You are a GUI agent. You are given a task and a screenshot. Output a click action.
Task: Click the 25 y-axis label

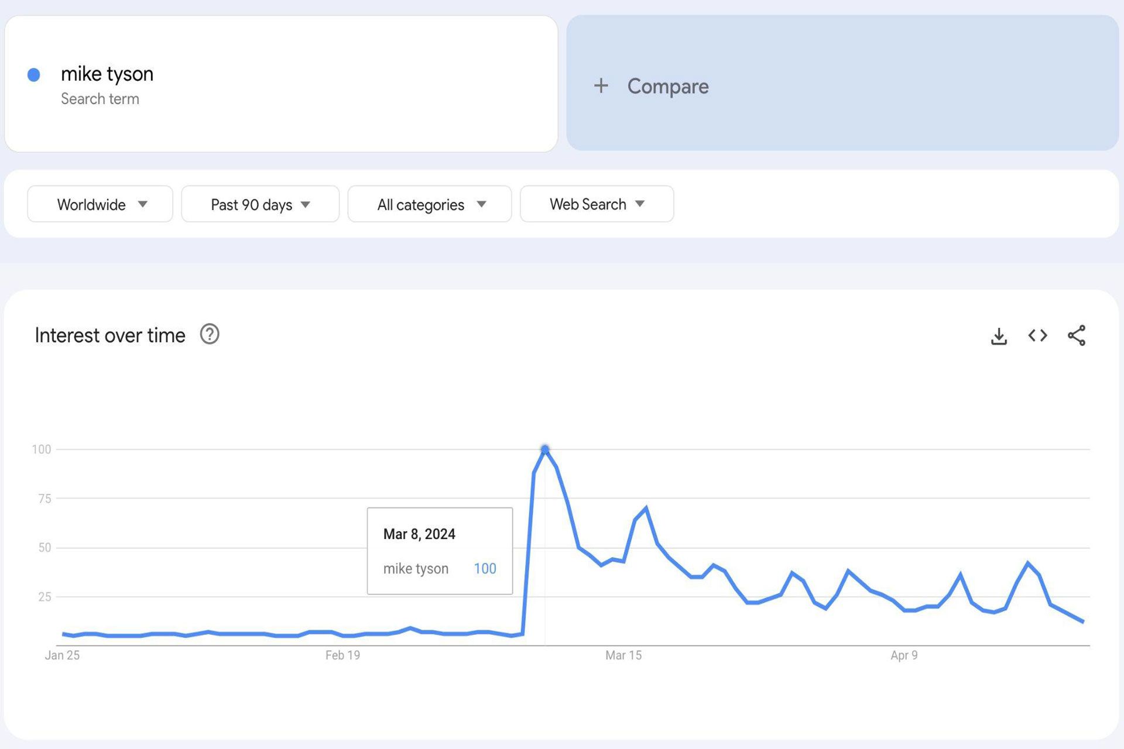[x=44, y=597]
